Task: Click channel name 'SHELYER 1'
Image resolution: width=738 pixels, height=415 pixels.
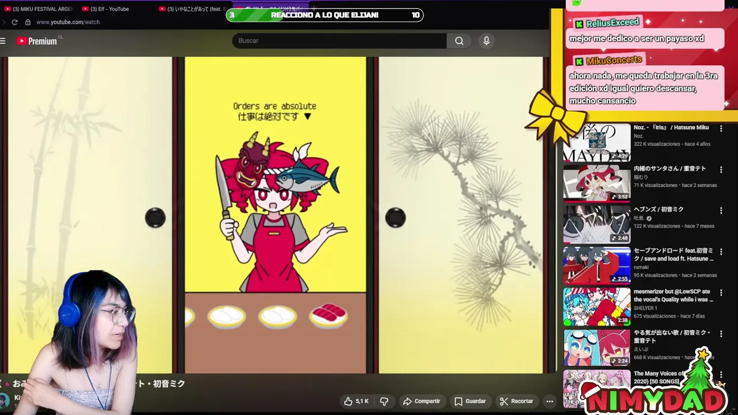Action: pyautogui.click(x=645, y=308)
